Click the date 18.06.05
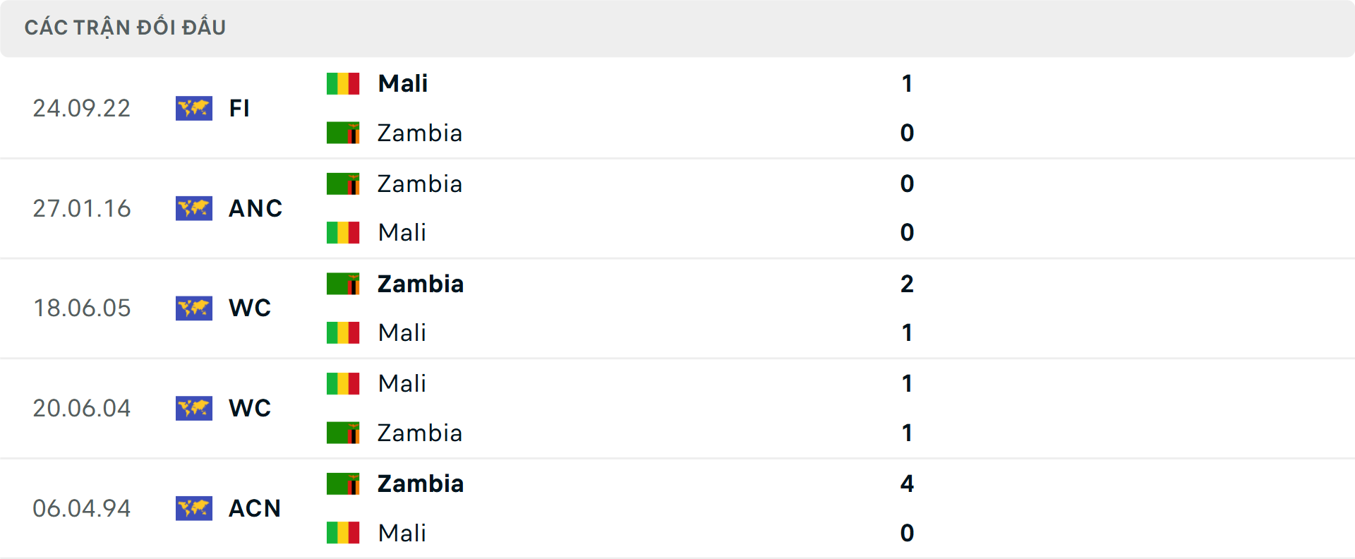The width and height of the screenshot is (1355, 559). pos(82,308)
